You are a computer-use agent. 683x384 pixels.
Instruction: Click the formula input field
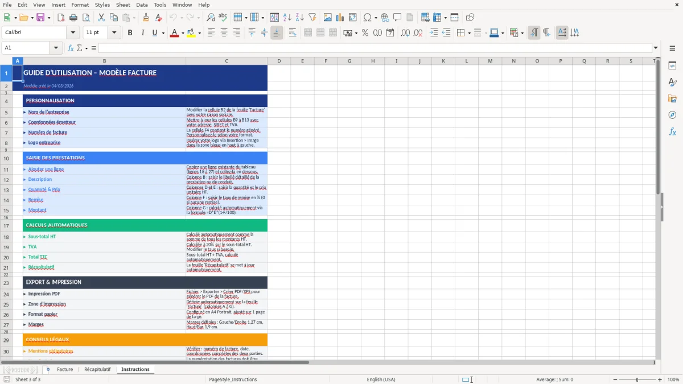tap(375, 48)
